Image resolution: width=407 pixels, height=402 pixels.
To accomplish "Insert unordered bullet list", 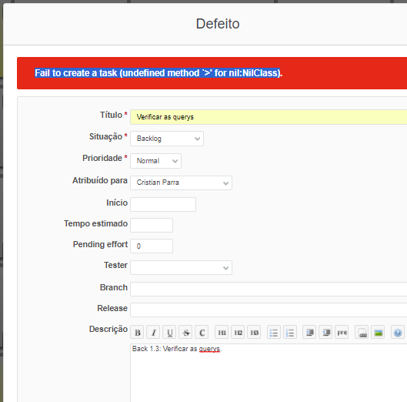I will pos(274,332).
